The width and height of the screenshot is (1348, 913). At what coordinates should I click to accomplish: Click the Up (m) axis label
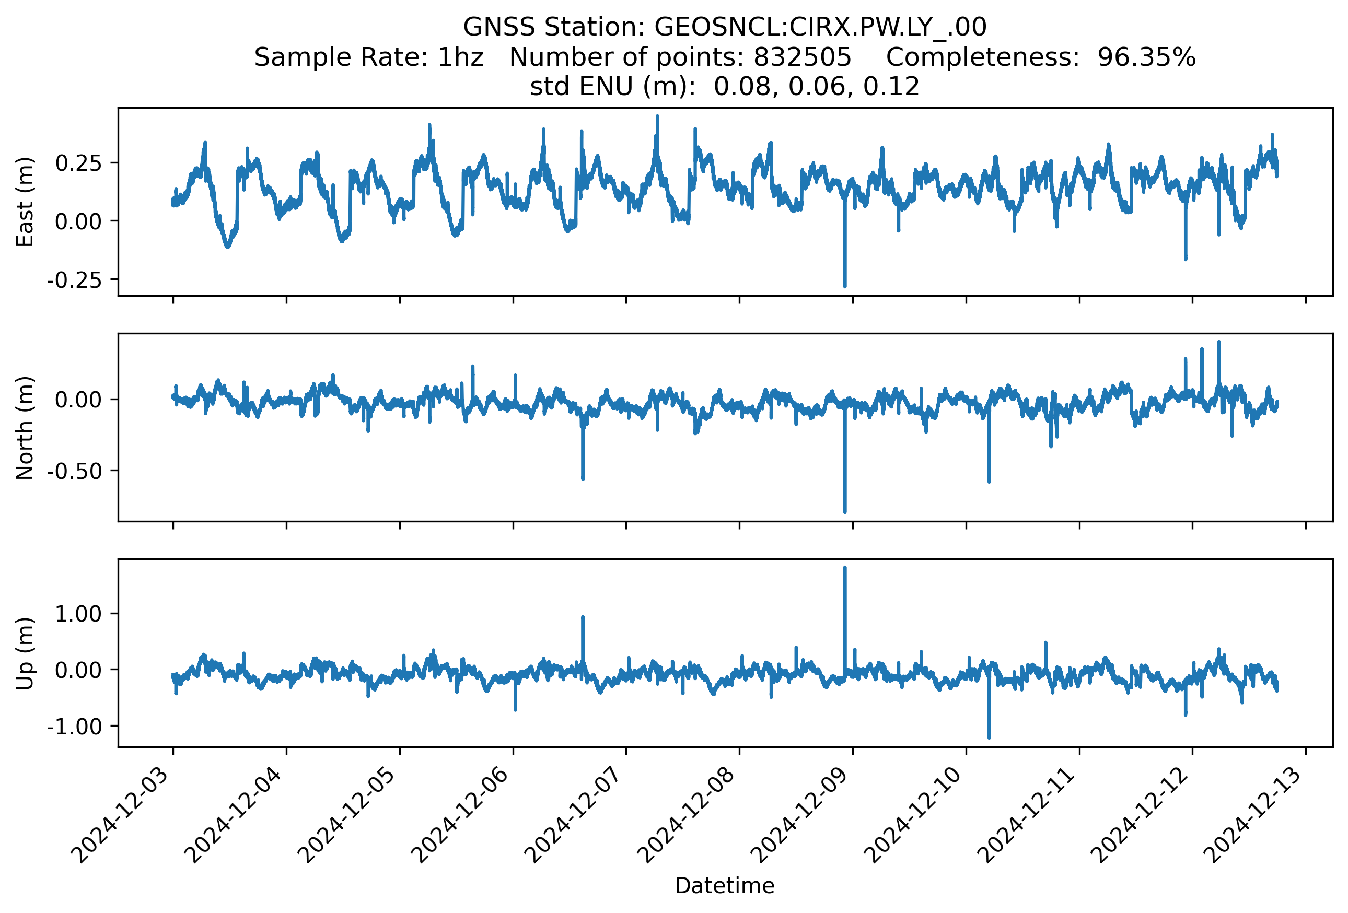tap(25, 653)
